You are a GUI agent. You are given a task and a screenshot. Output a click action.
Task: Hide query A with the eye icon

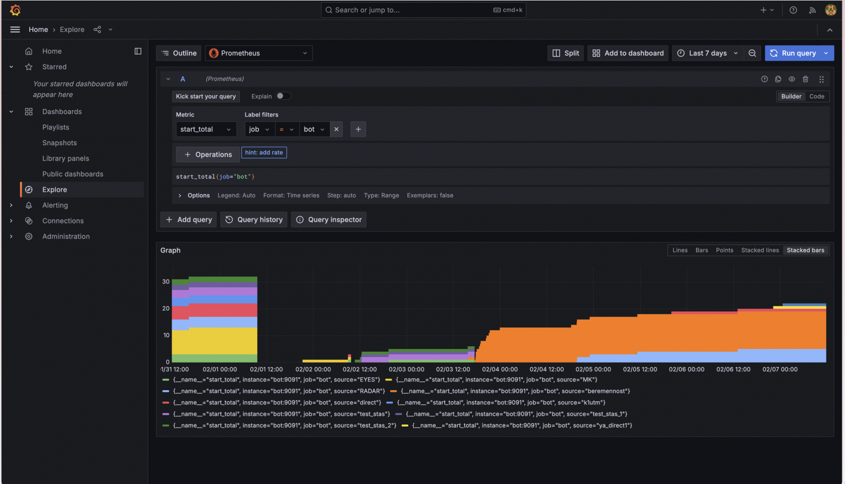tap(791, 79)
